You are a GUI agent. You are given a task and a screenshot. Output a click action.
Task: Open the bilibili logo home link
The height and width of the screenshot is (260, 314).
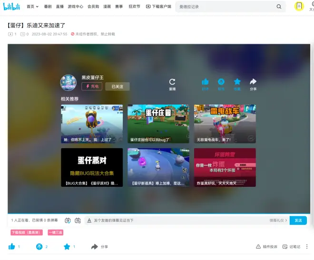pos(11,7)
